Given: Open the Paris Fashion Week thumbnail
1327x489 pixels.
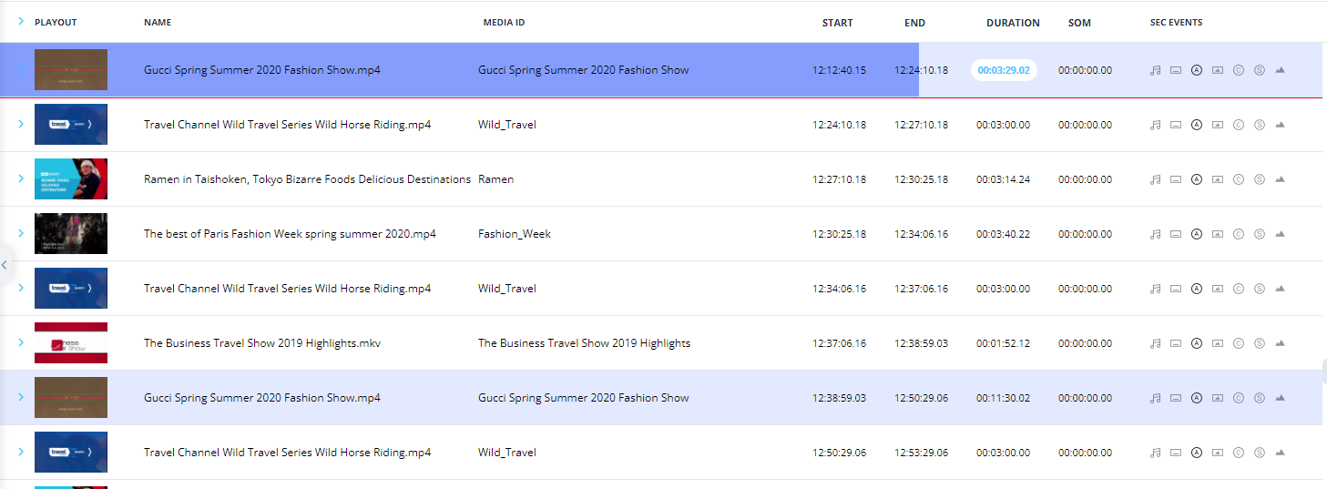Looking at the screenshot, I should coord(71,234).
